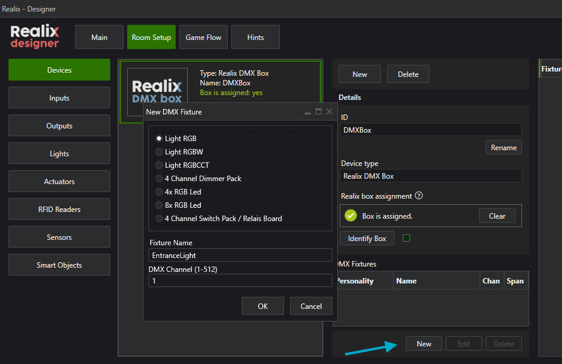Add a new DMX fixture with New
The image size is (562, 364).
pos(424,343)
